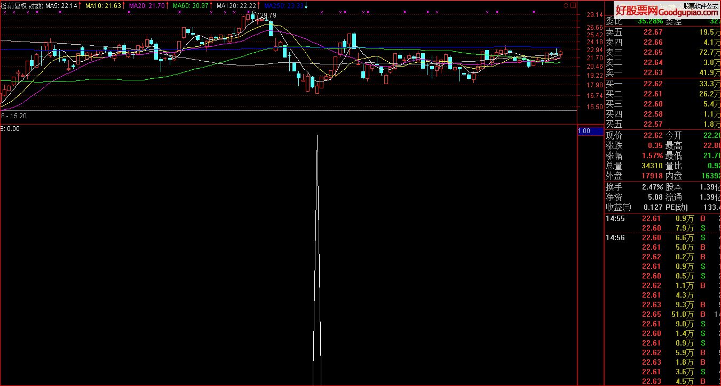Click the 外盘 17918 value
This screenshot has height=386, width=721.
click(x=652, y=176)
